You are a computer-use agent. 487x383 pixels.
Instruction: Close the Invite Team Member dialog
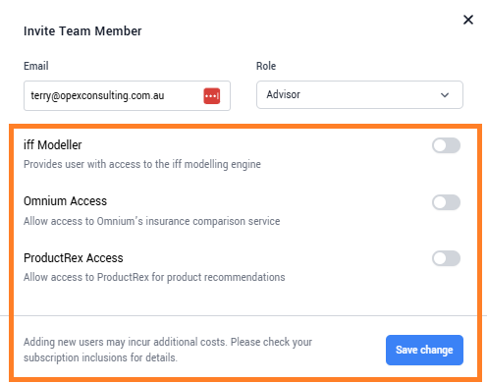(x=468, y=20)
